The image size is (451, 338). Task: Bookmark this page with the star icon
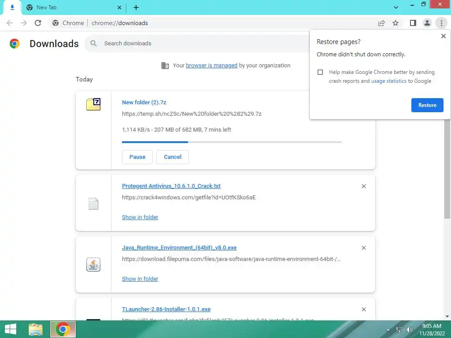[396, 23]
